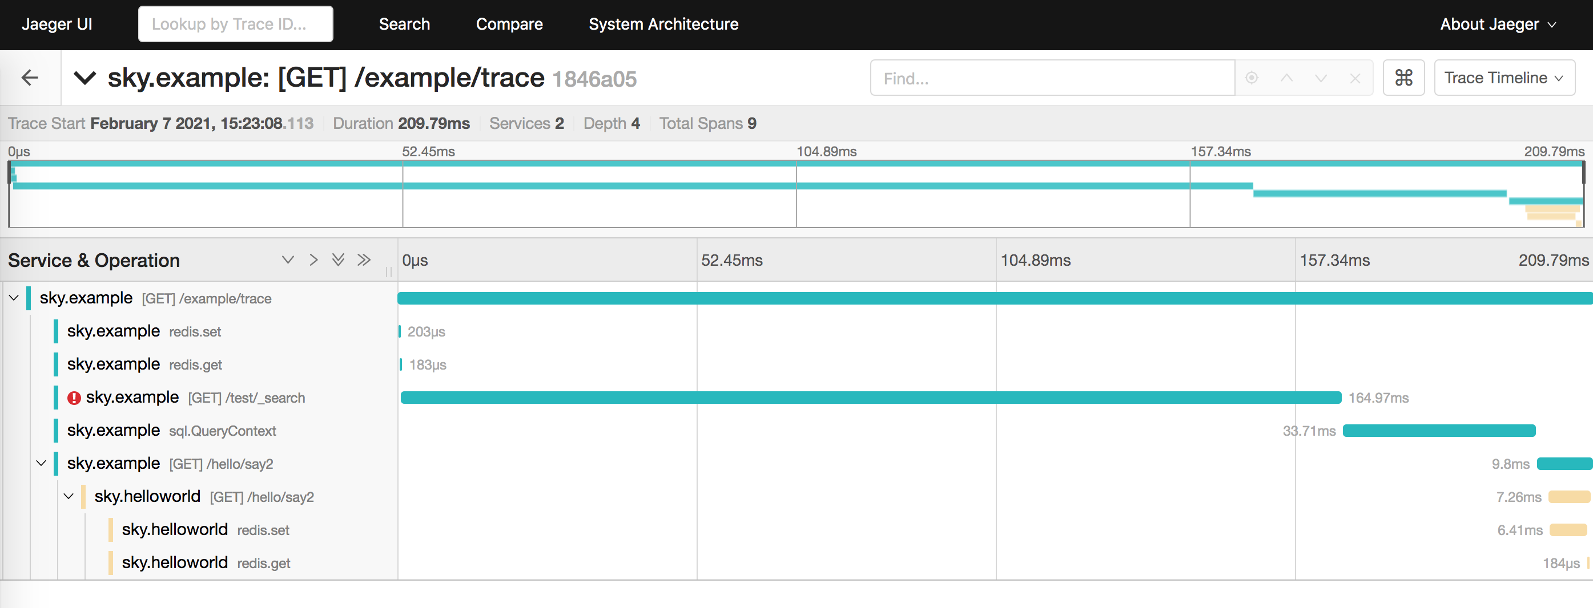Click the minimap left range handle
This screenshot has height=608, width=1593.
pyautogui.click(x=9, y=172)
